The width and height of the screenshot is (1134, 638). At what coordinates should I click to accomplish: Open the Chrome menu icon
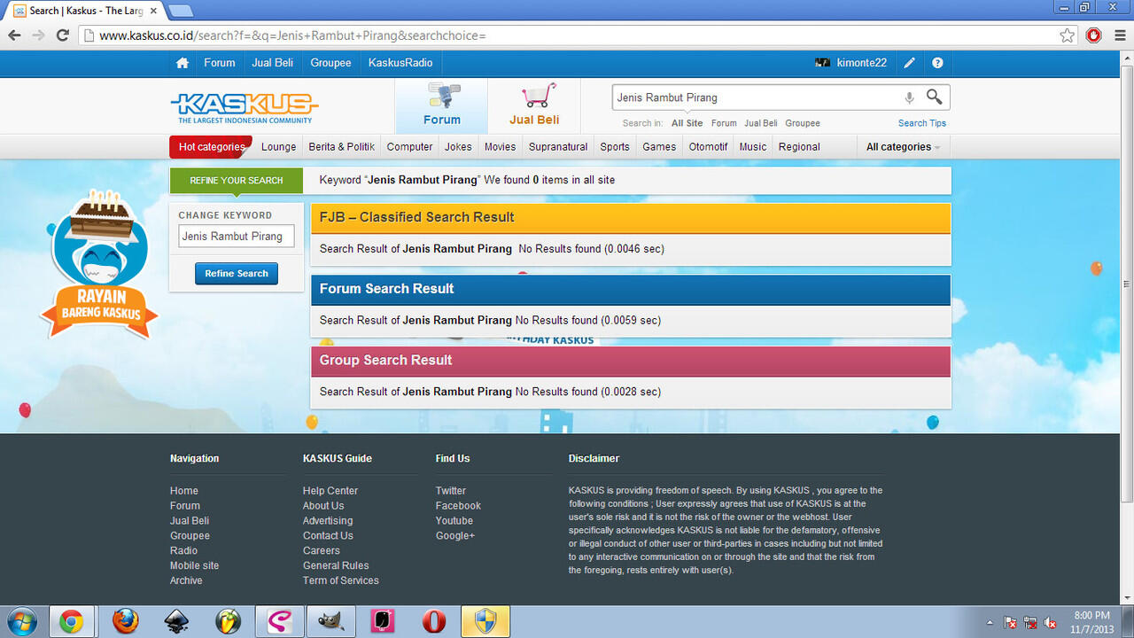coord(1118,35)
